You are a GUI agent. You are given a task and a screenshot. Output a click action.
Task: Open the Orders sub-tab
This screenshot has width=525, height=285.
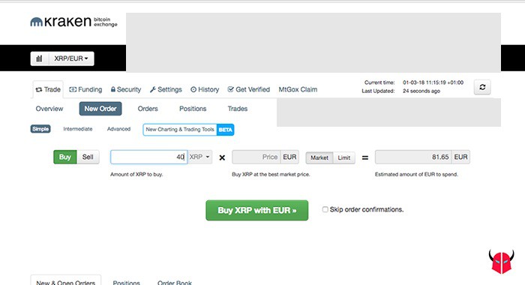pos(148,109)
